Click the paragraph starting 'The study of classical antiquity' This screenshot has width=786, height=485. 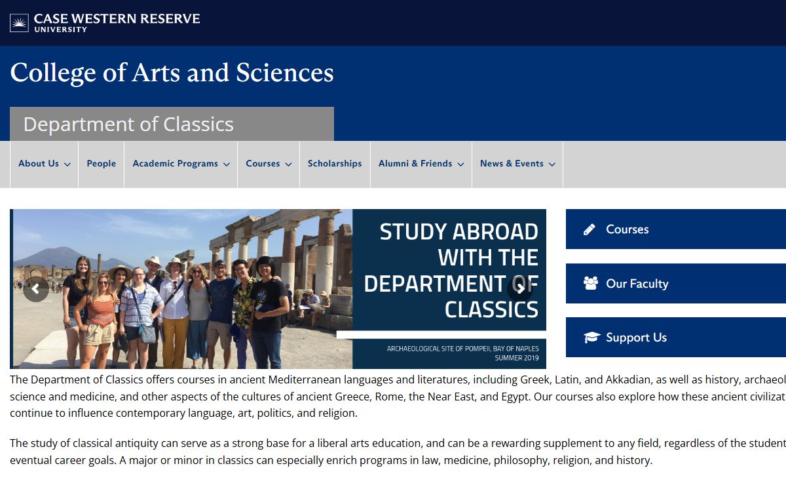coord(398,452)
